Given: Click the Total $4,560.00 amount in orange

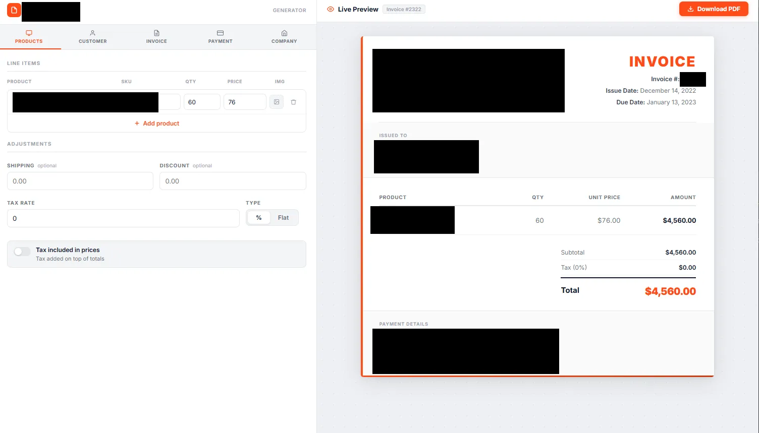Looking at the screenshot, I should (x=670, y=291).
